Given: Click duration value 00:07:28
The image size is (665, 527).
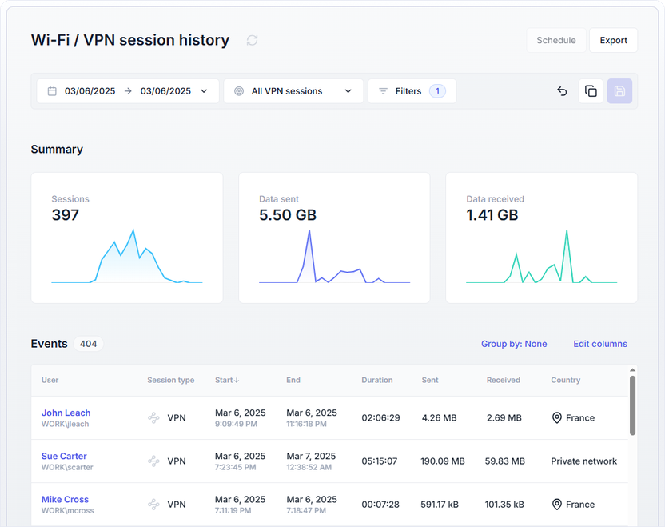Looking at the screenshot, I should [380, 505].
